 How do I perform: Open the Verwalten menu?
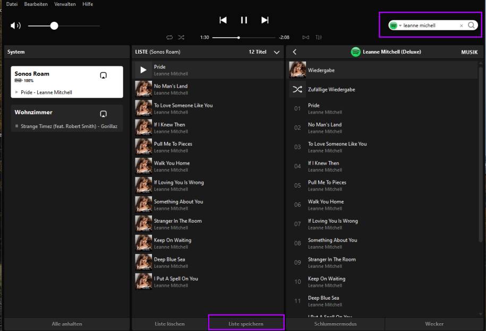[x=65, y=4]
